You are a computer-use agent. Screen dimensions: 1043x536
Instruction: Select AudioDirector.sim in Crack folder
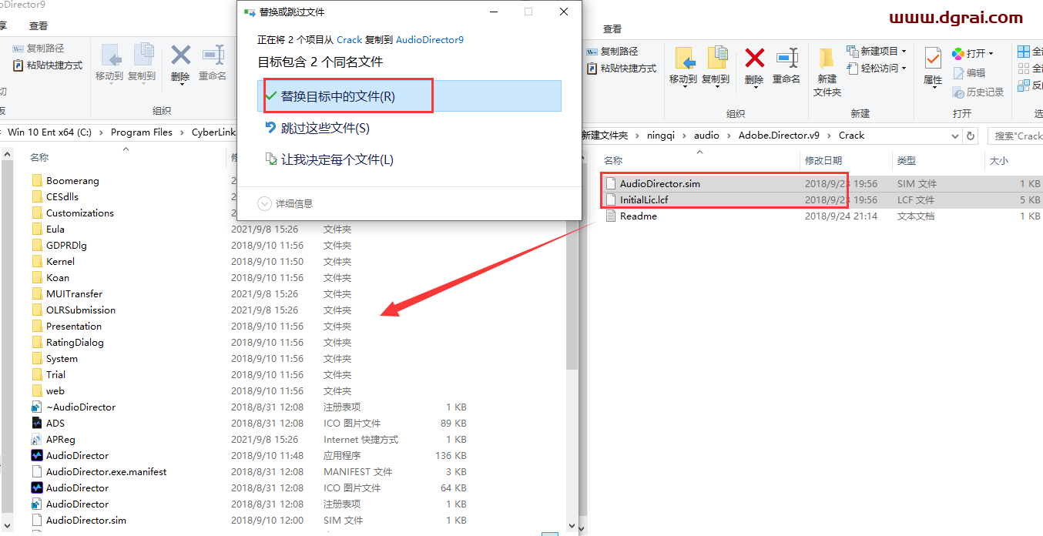(659, 183)
